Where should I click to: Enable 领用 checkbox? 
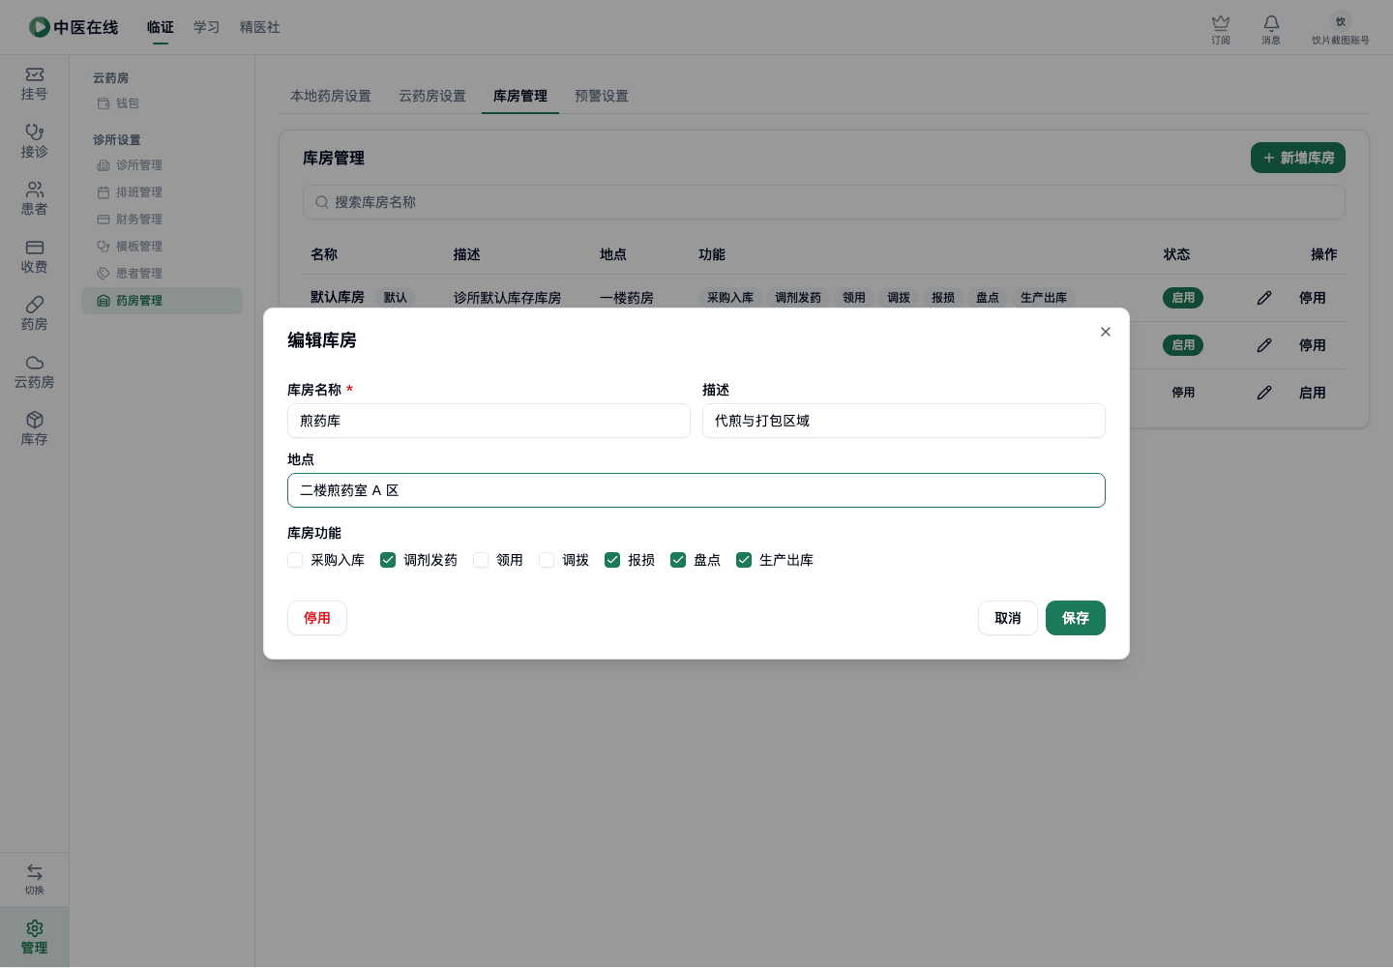481,560
